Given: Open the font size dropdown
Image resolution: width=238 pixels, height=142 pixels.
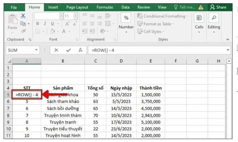Looking at the screenshot, I should pos(76,16).
